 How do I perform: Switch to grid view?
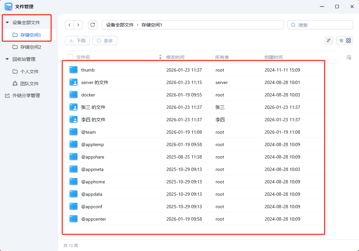[x=348, y=41]
